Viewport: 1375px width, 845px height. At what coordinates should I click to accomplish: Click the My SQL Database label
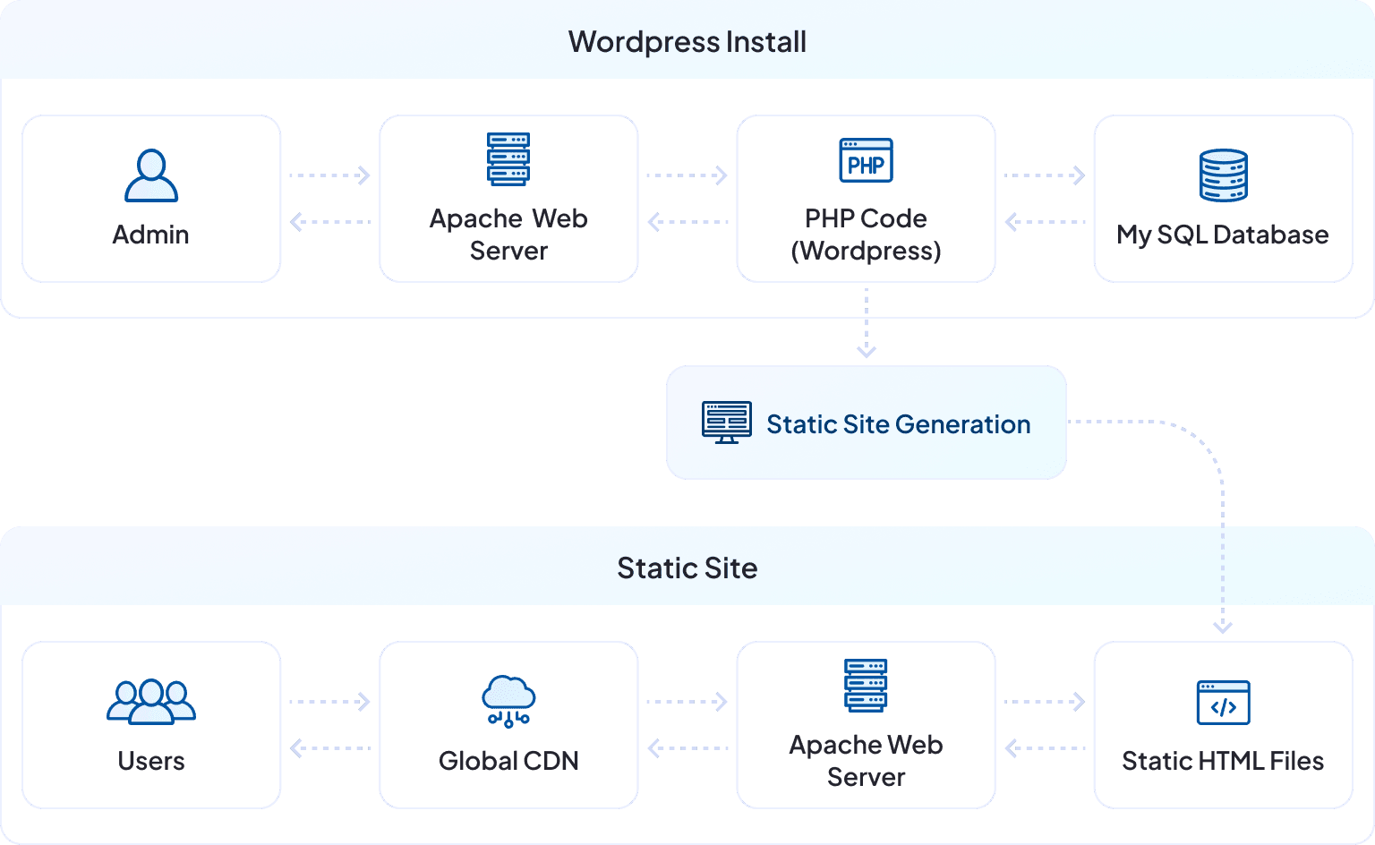(x=1223, y=235)
